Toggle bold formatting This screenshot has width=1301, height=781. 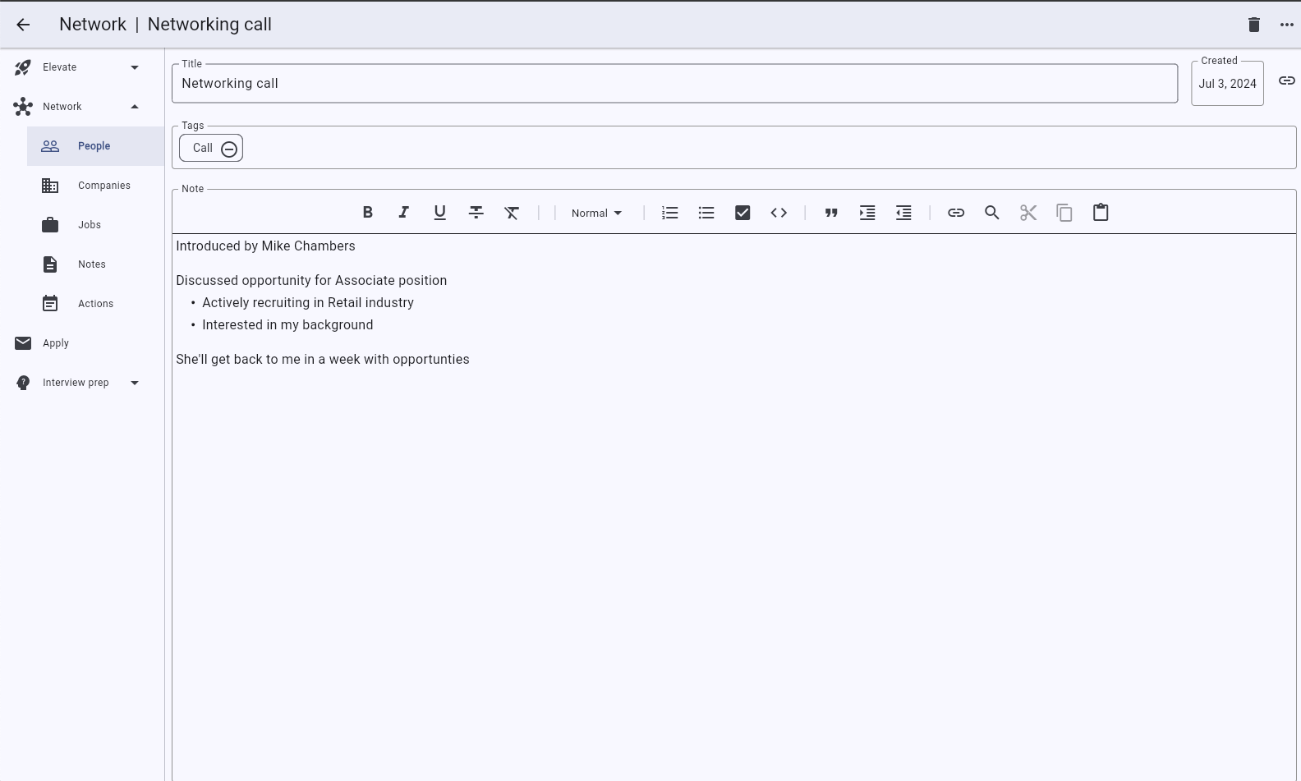click(368, 213)
